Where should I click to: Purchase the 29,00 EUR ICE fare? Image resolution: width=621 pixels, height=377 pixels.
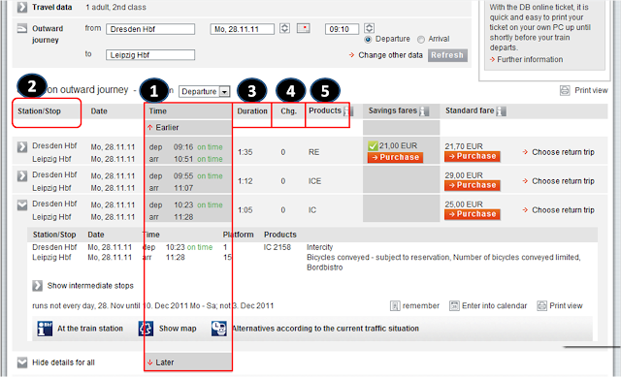(473, 185)
